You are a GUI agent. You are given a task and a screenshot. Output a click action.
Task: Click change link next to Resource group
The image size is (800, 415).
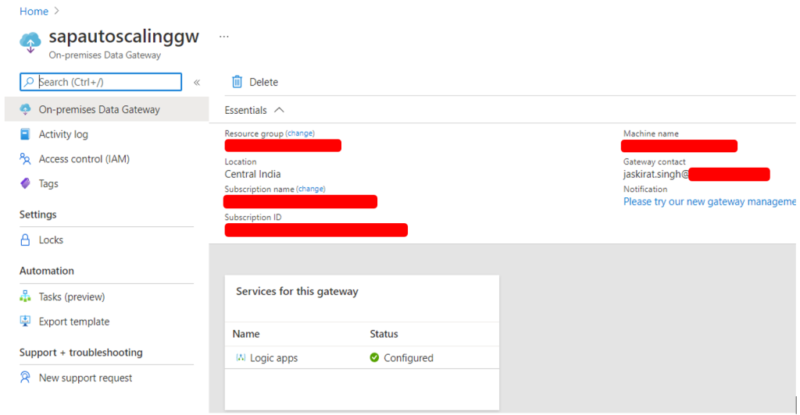tap(300, 133)
